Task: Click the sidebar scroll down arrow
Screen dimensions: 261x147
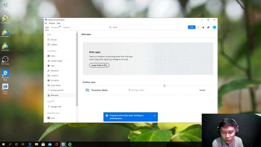Action: pyautogui.click(x=77, y=121)
